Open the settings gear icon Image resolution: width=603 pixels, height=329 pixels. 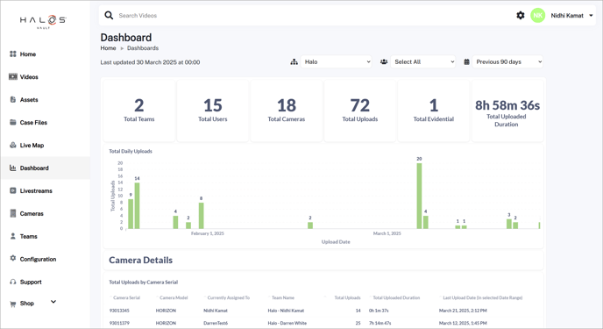(x=521, y=16)
